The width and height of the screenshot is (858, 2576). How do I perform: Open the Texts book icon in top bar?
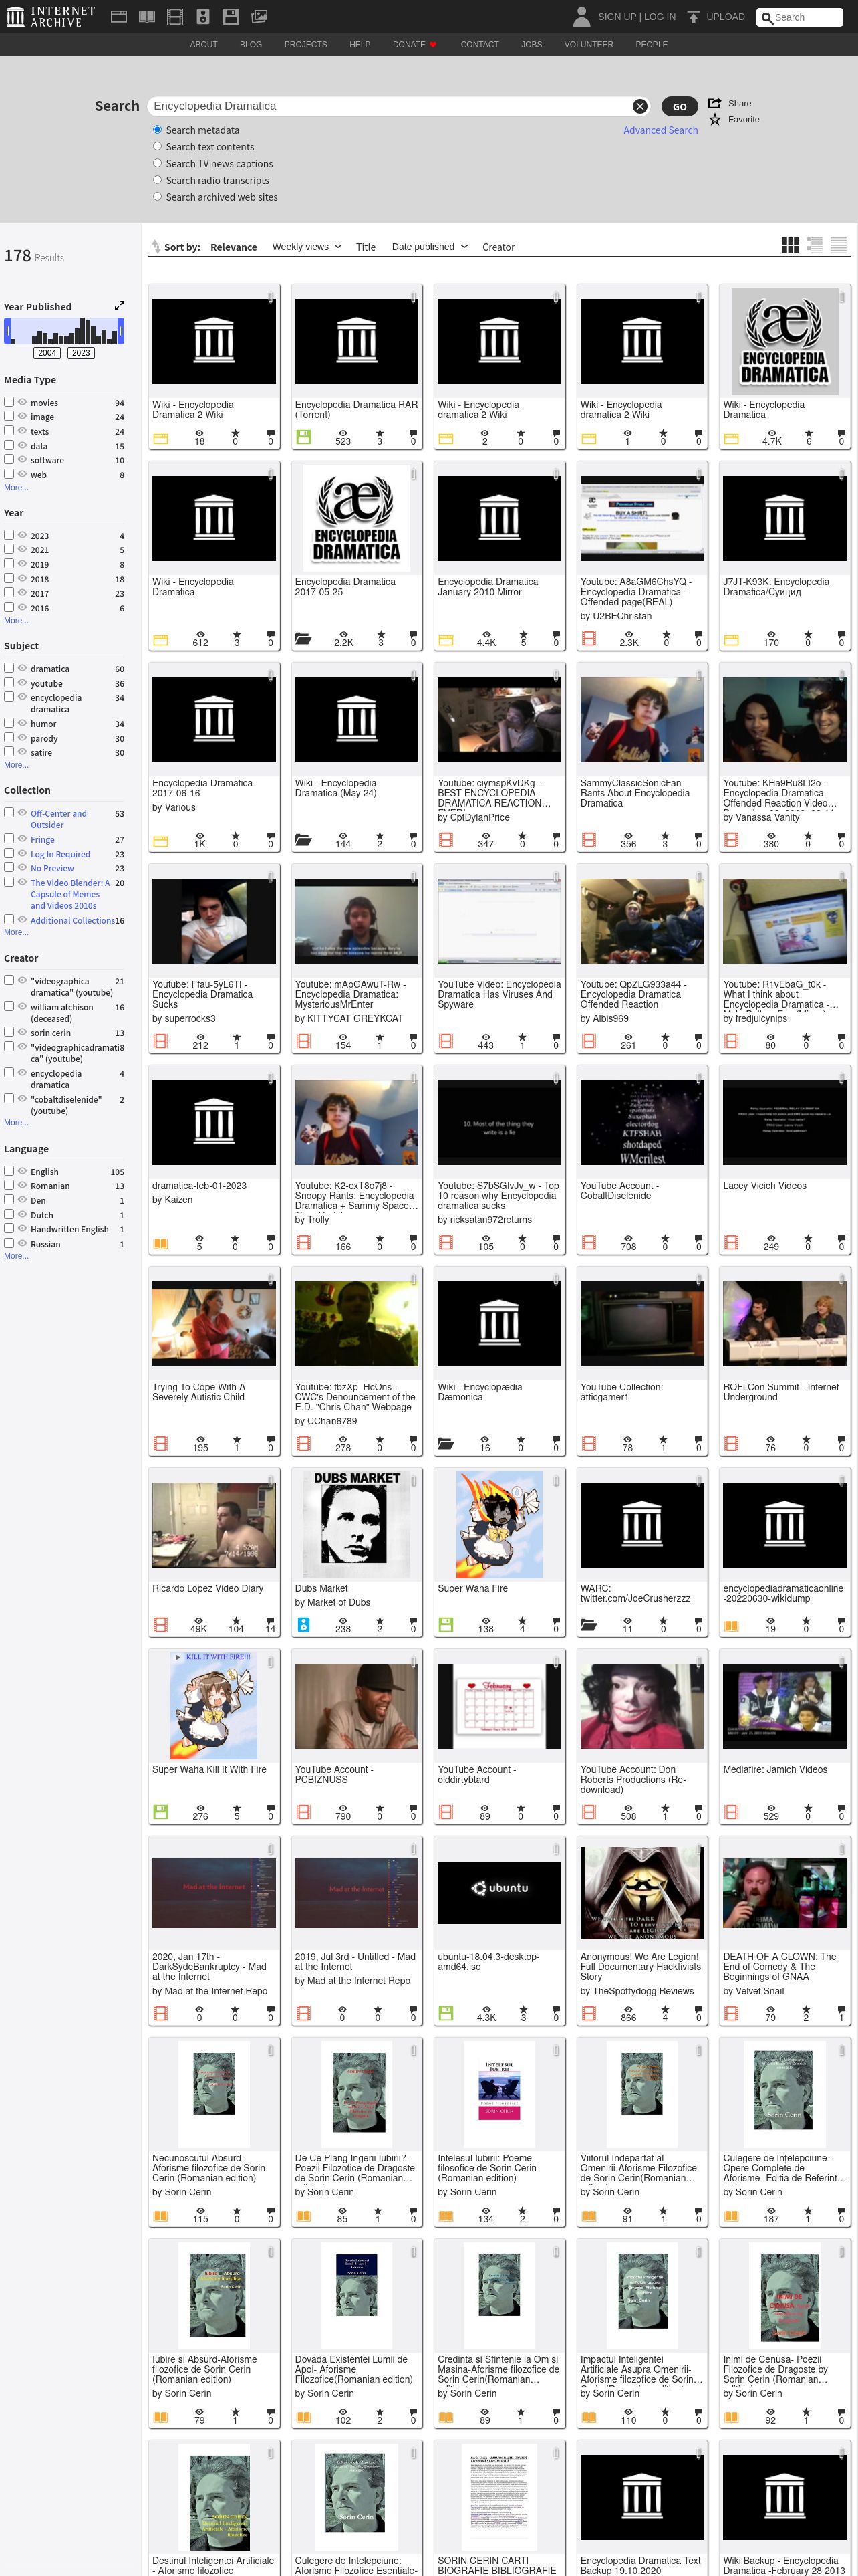click(x=147, y=17)
